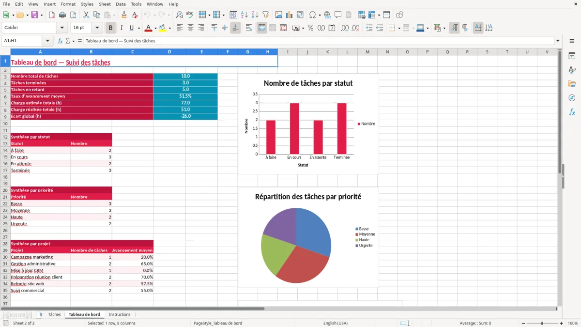Open Find & Replace
581x327 pixels.
point(179,15)
